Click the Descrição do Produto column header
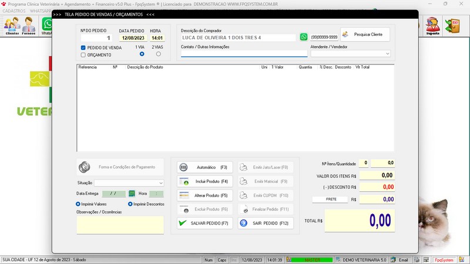The image size is (470, 264). click(145, 67)
